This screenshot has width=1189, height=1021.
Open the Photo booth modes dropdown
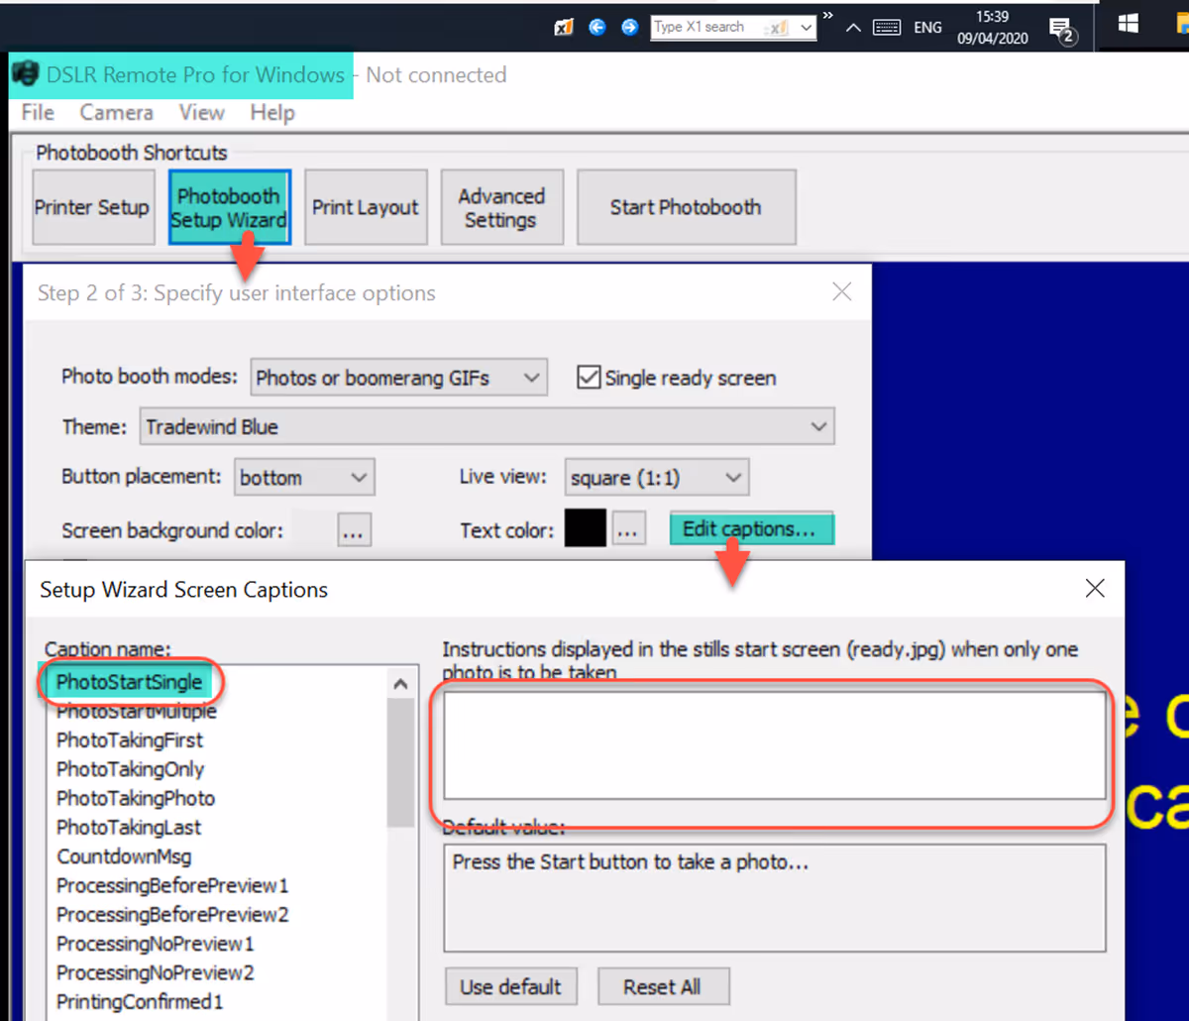coord(398,378)
